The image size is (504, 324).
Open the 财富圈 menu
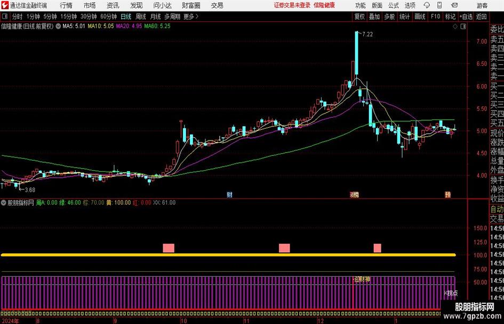tap(191, 5)
